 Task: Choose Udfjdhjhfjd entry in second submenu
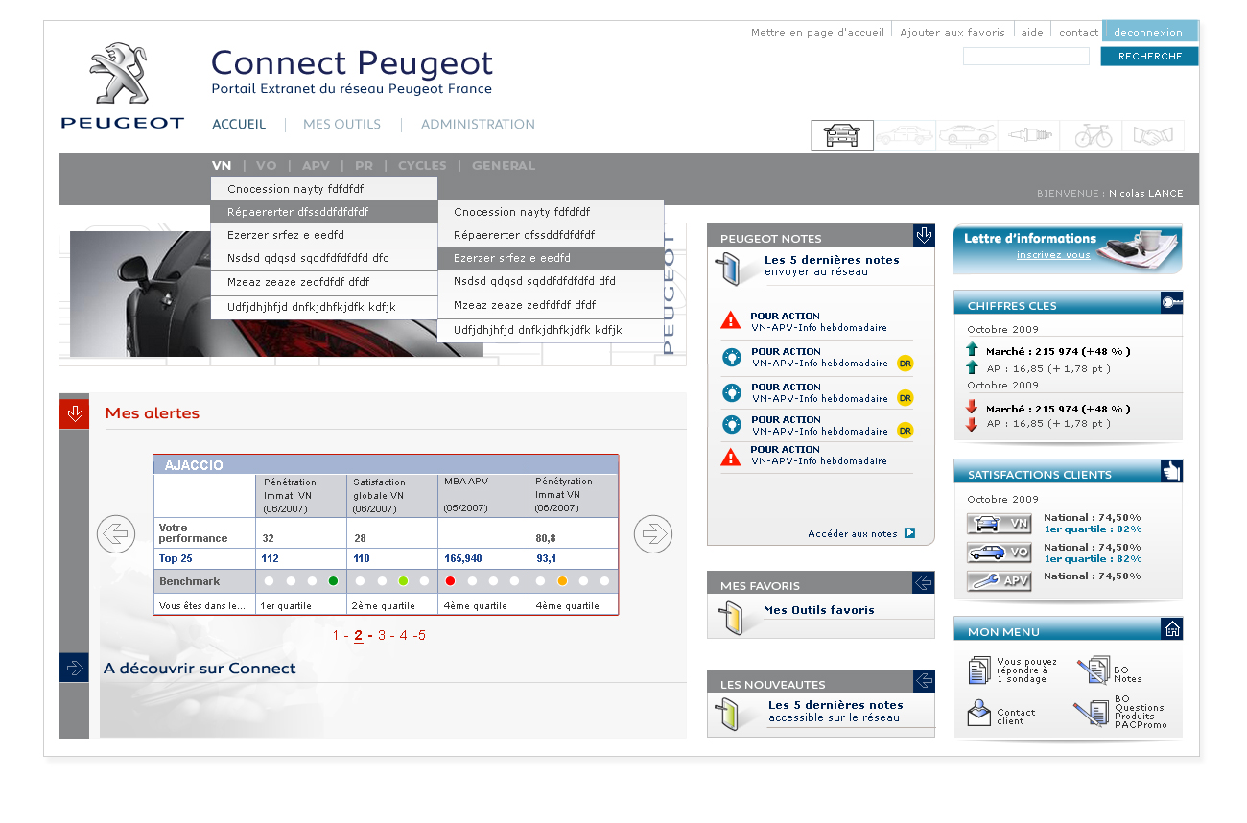tap(551, 330)
